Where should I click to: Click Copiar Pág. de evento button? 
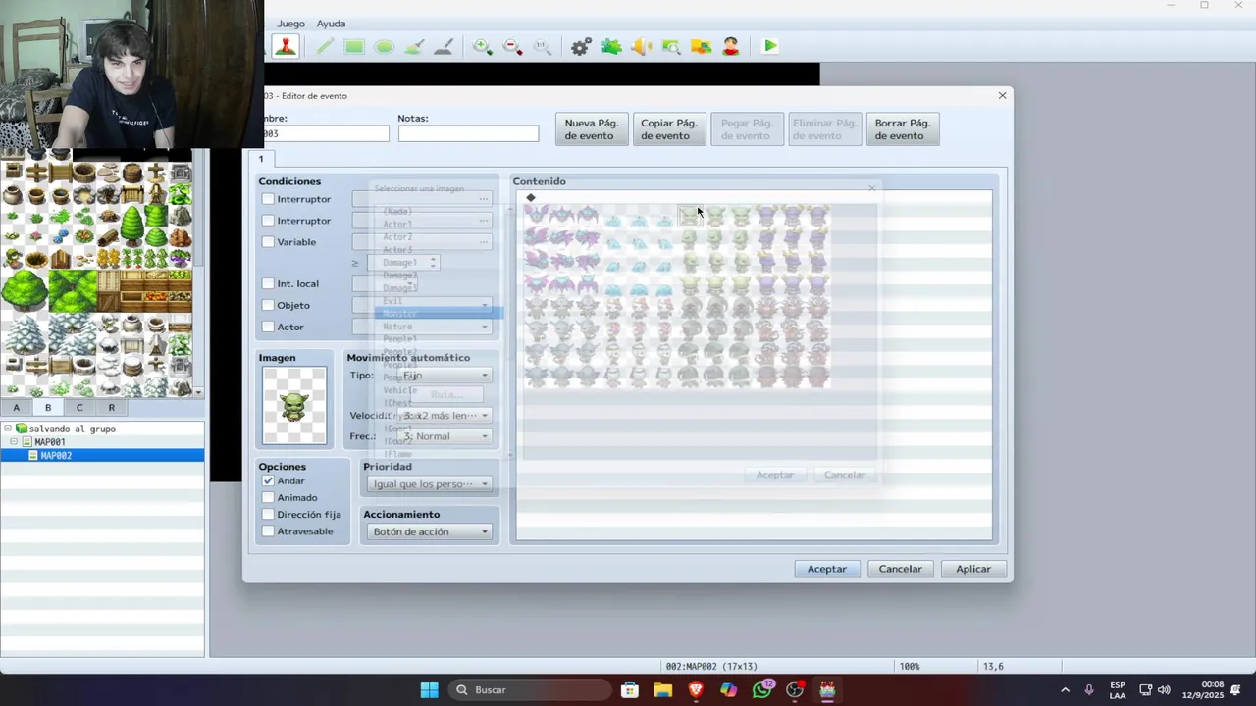(x=669, y=129)
